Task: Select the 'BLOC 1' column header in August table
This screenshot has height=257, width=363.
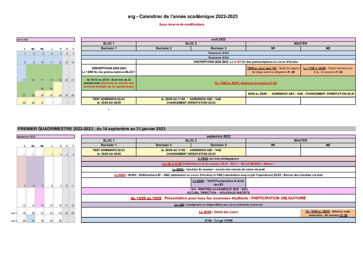Action: pyautogui.click(x=109, y=43)
